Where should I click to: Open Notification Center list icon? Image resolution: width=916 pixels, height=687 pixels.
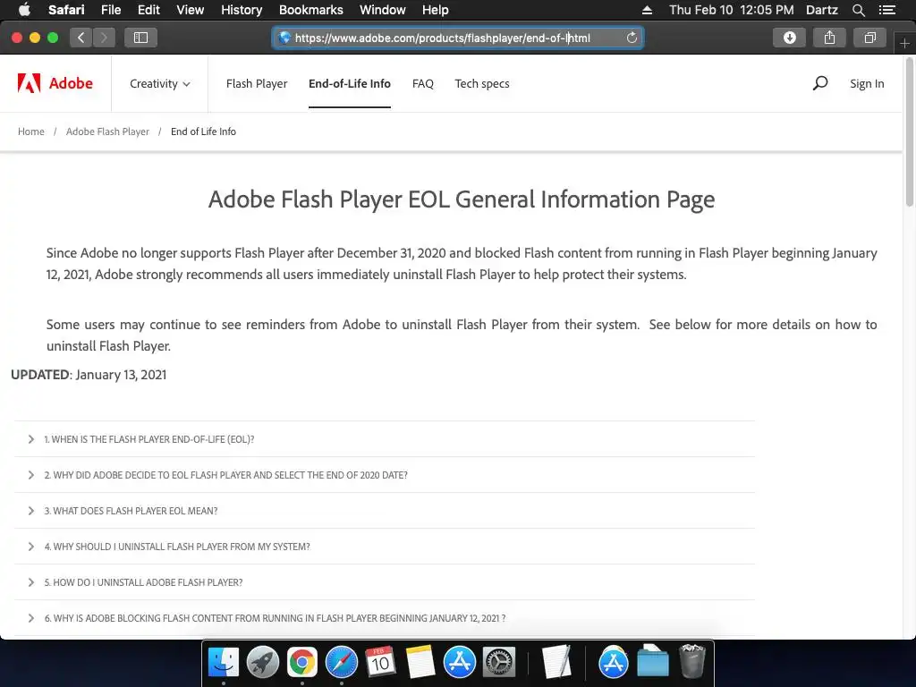(887, 10)
